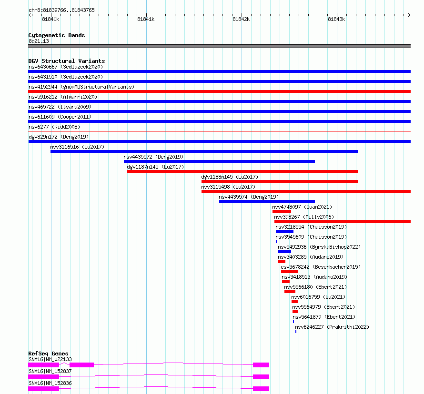Image resolution: width=424 pixels, height=394 pixels.
Task: Click esv3678242 (Besenbacher2015) label
Action: tap(321, 267)
